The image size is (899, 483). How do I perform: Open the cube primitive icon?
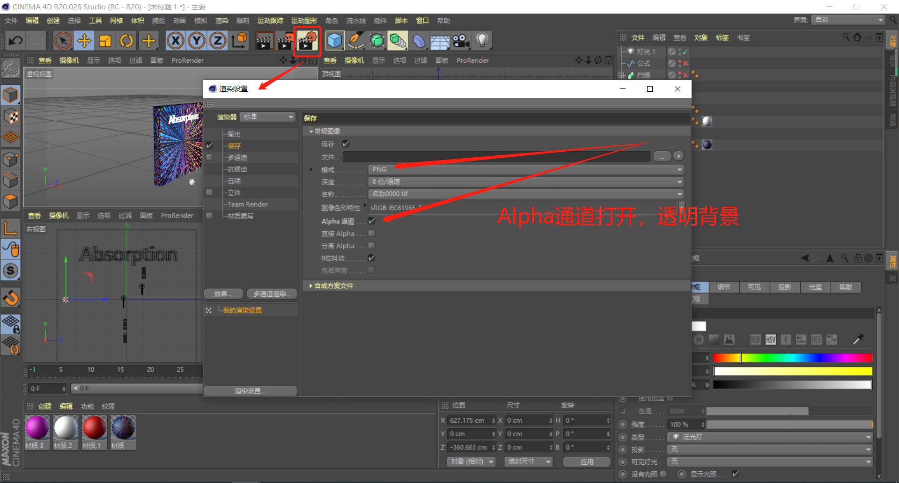pos(334,41)
